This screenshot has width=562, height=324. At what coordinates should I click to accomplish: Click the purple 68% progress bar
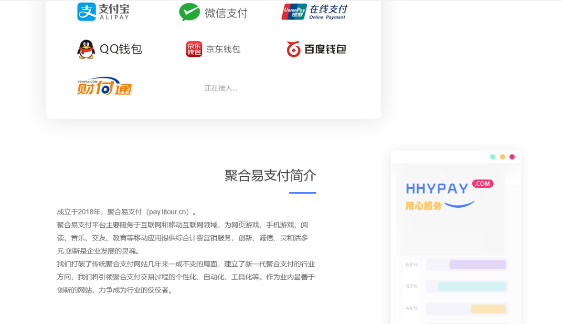(478, 264)
